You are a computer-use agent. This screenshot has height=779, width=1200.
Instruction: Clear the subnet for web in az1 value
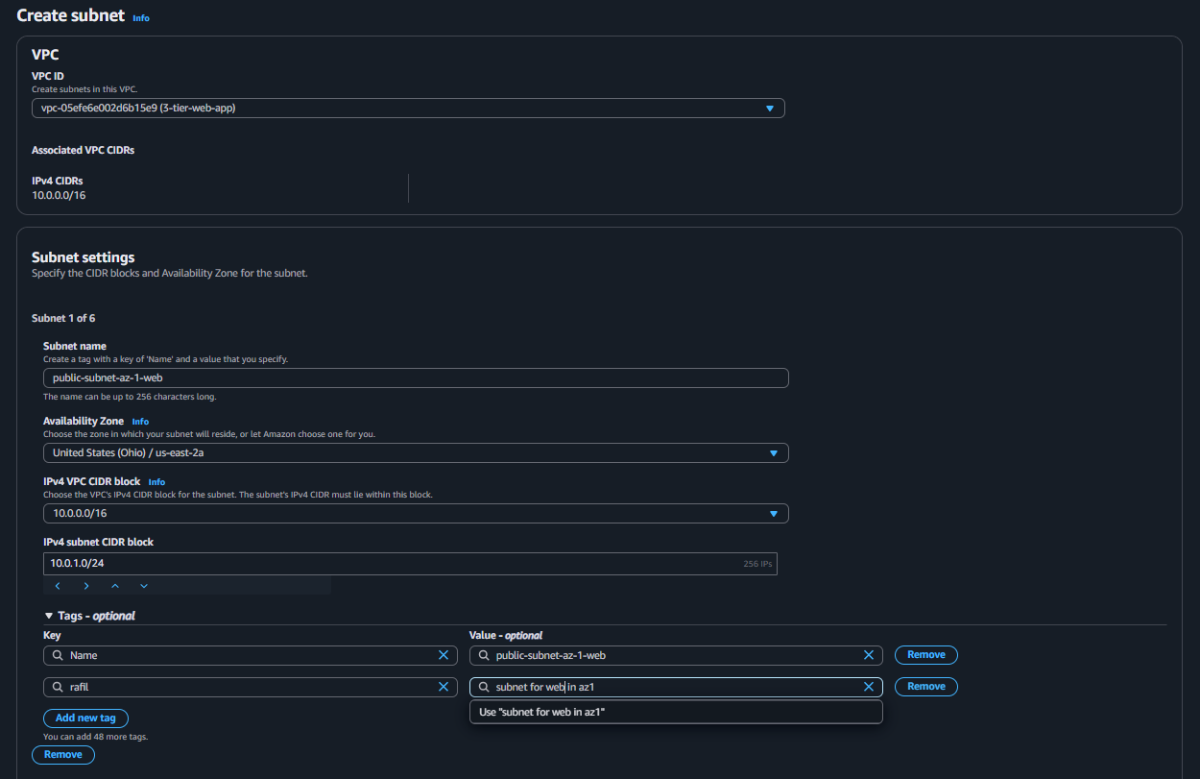pyautogui.click(x=869, y=687)
